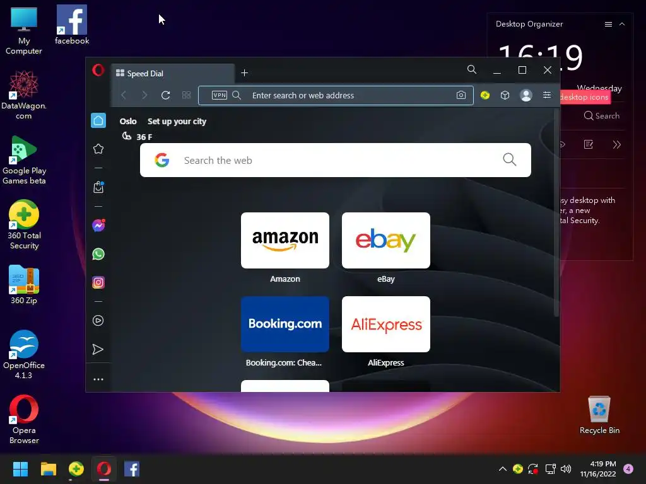
Task: Click the sync update tray icon
Action: [x=533, y=469]
